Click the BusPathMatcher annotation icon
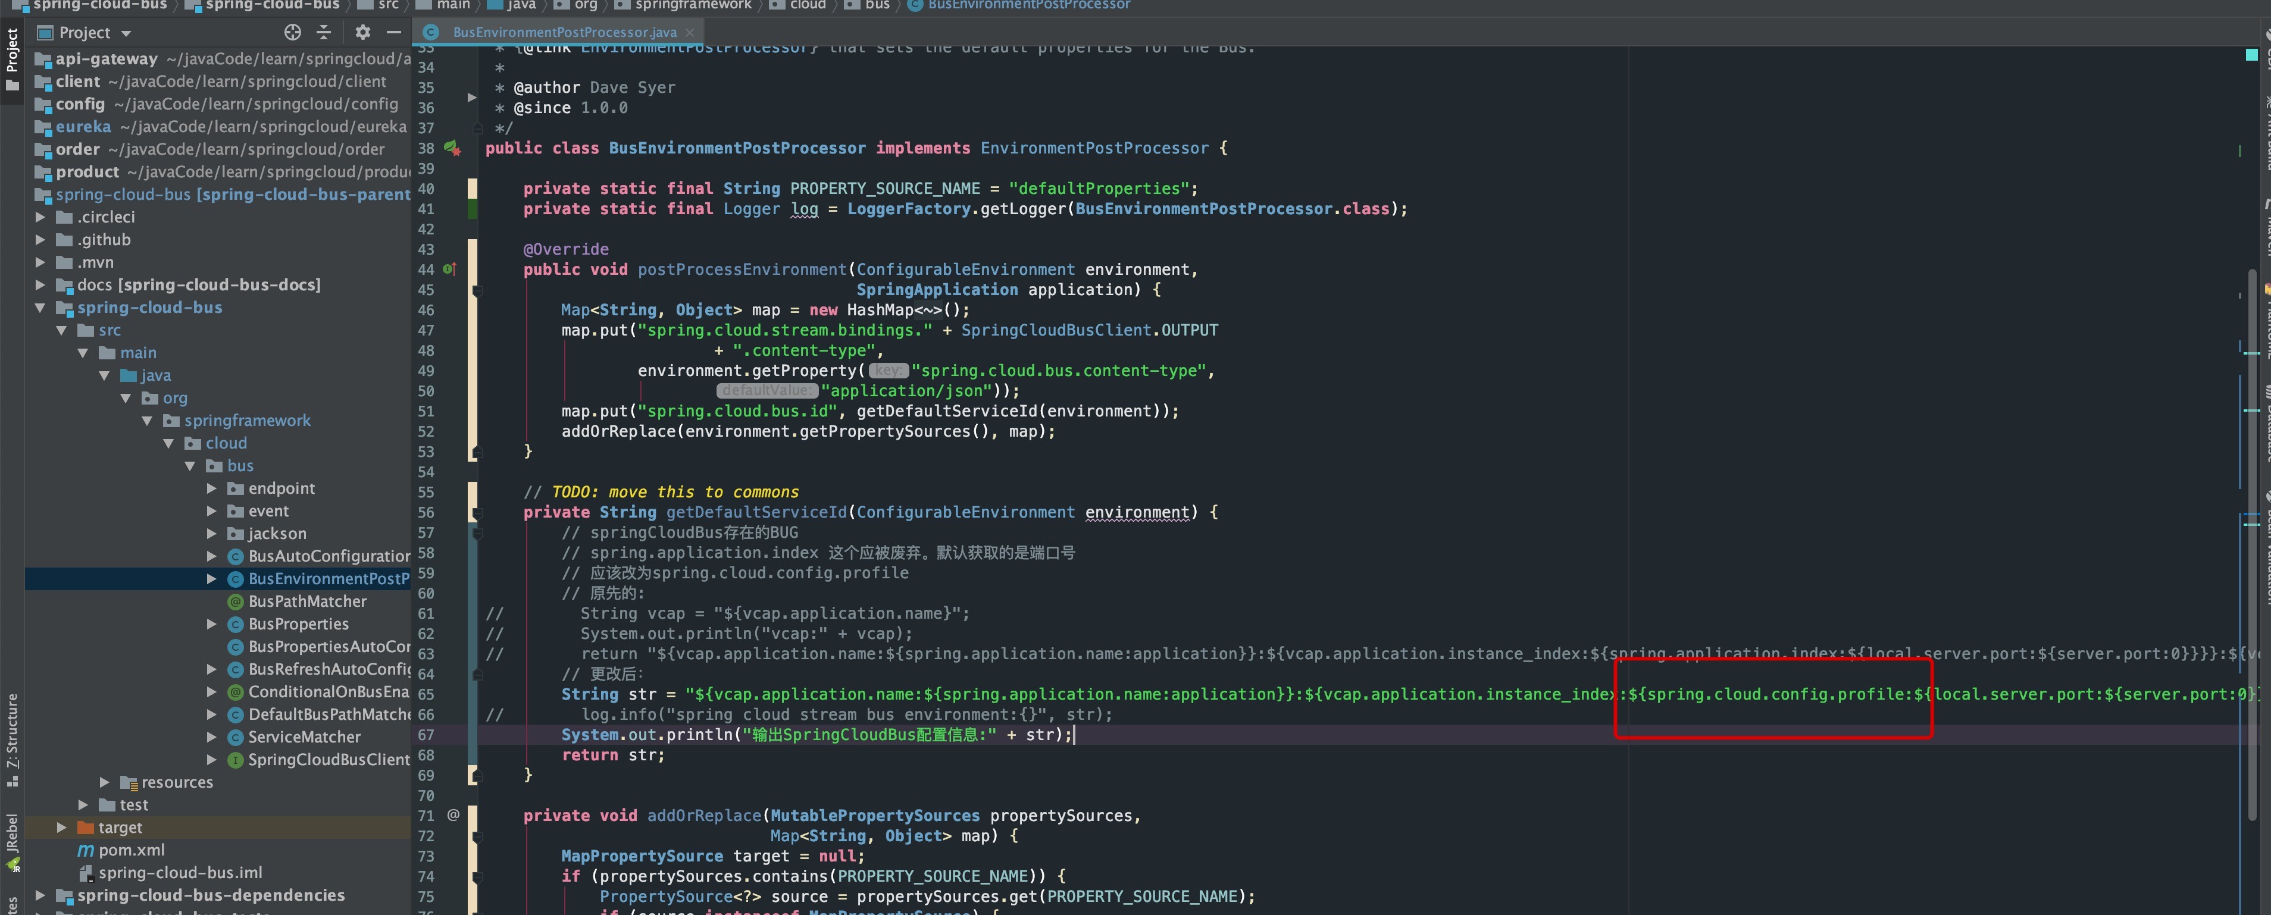 pyautogui.click(x=236, y=601)
